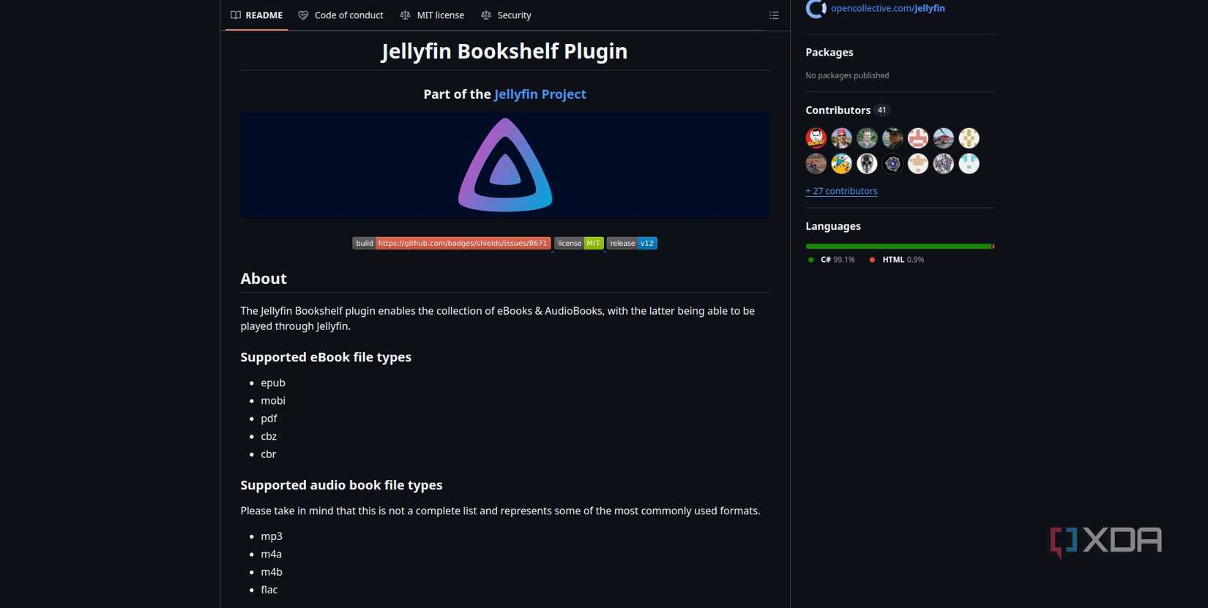This screenshot has width=1208, height=608.
Task: Open sixth contributor avatar in bottom row
Action: pyautogui.click(x=944, y=163)
